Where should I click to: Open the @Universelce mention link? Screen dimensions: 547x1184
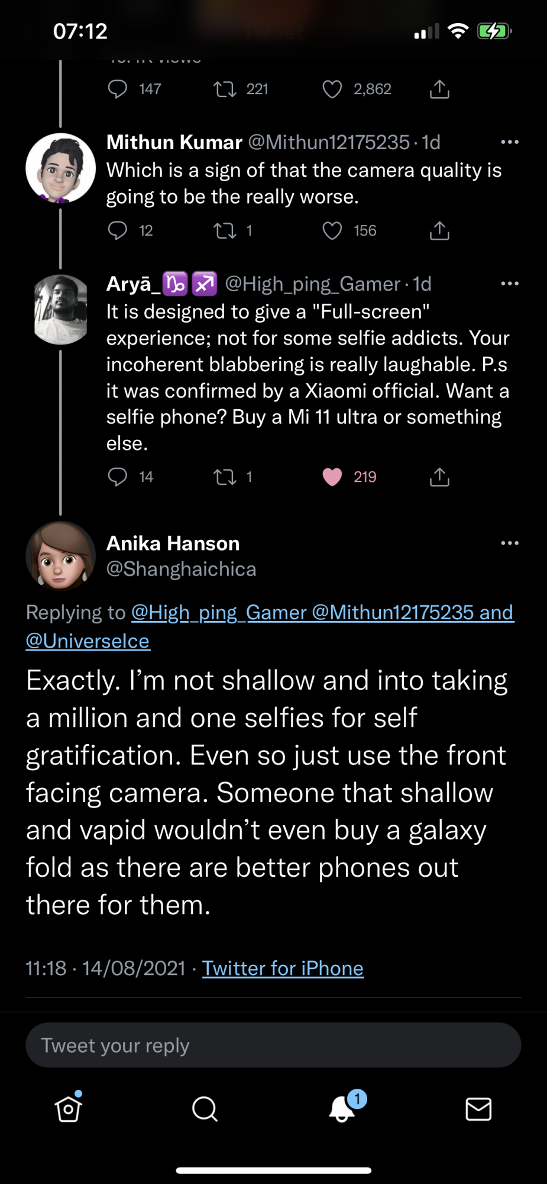[88, 641]
